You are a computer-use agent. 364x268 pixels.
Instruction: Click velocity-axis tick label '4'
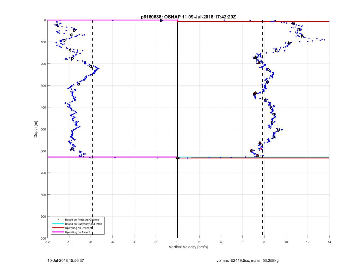tap(221, 242)
